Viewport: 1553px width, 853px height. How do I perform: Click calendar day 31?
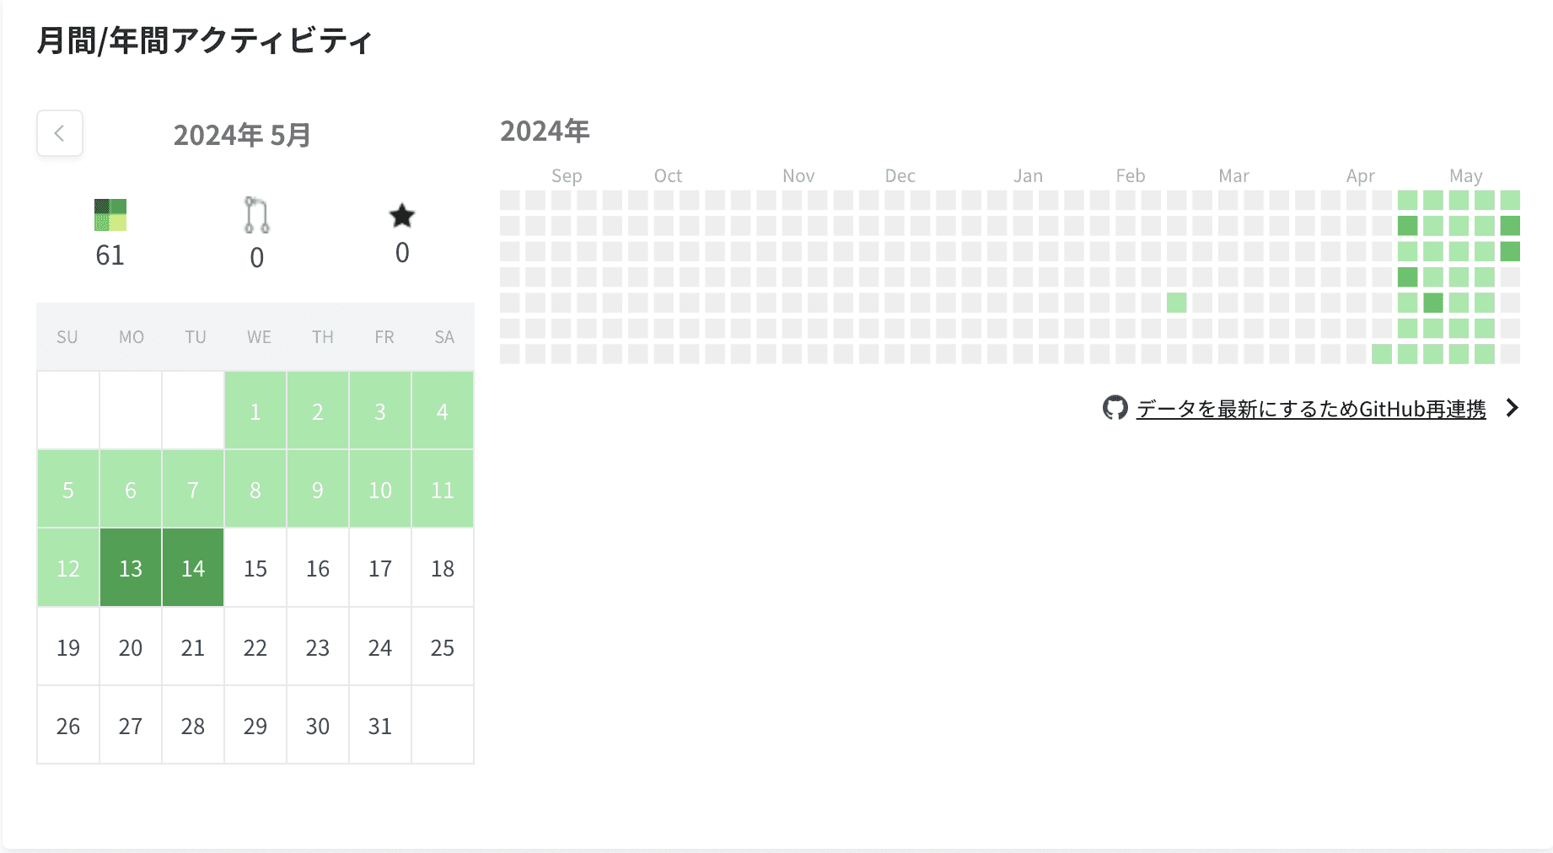(380, 726)
